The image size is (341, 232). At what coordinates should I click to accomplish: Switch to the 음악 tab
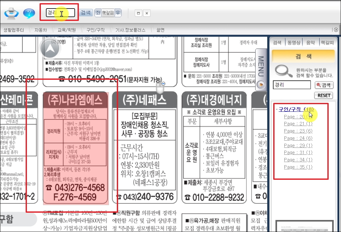pos(311,43)
